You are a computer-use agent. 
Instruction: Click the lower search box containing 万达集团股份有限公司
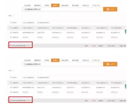tap(63, 64)
